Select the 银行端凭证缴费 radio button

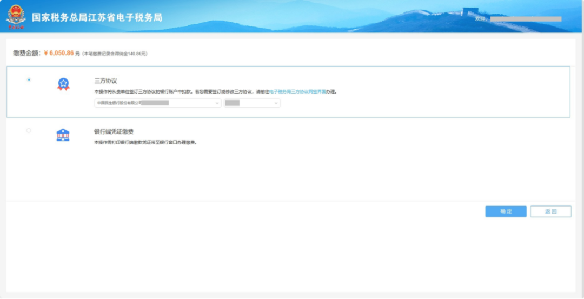pos(29,130)
